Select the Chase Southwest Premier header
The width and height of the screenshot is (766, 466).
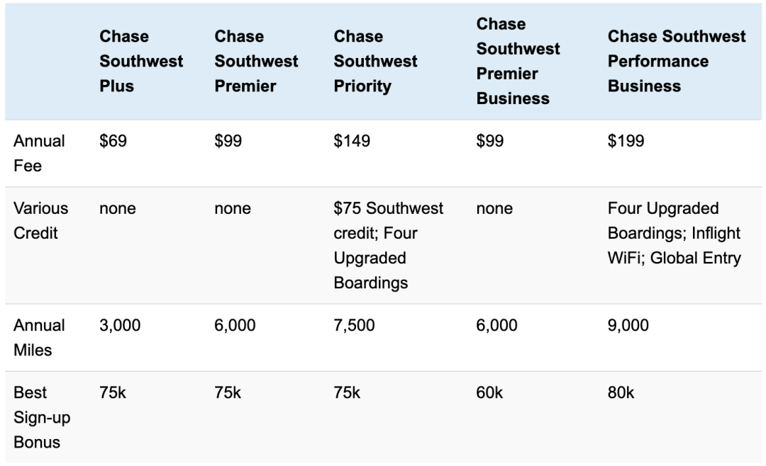(256, 61)
